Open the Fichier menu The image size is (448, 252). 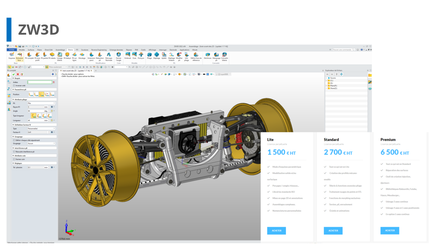pos(12,50)
